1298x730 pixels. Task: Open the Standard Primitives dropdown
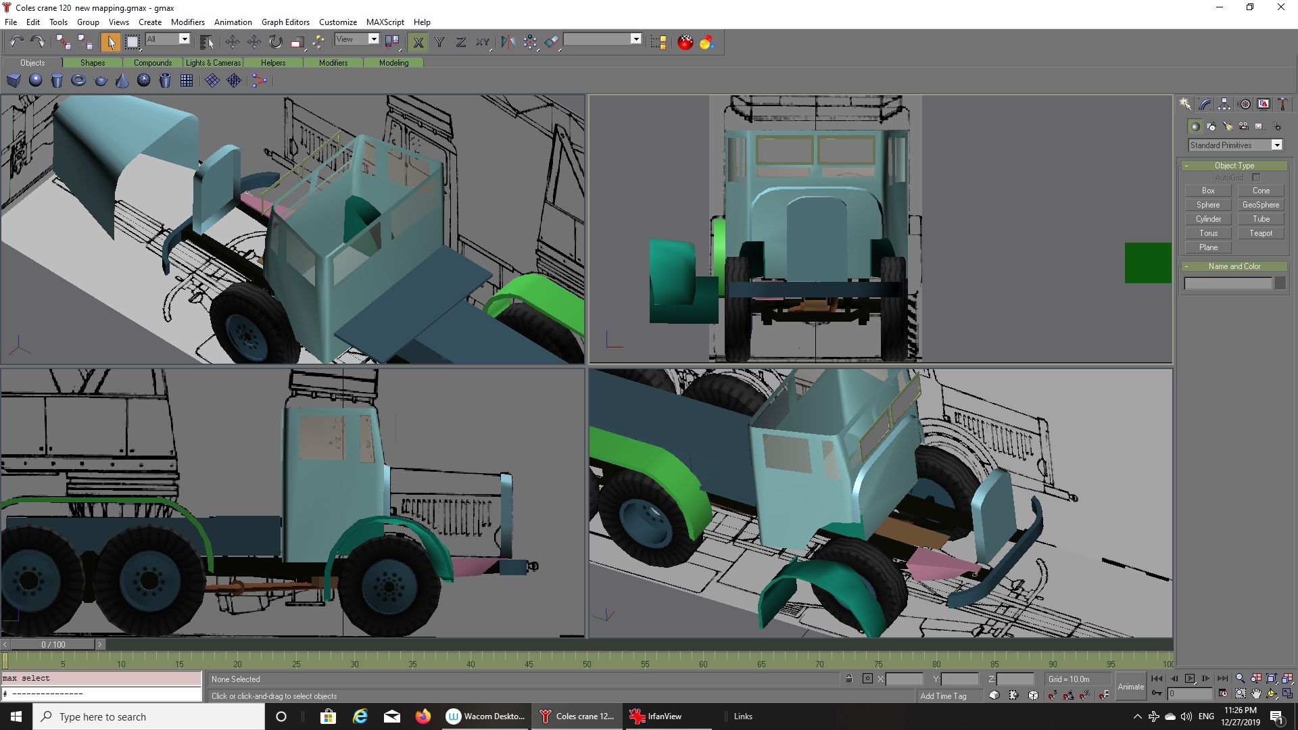click(x=1276, y=145)
